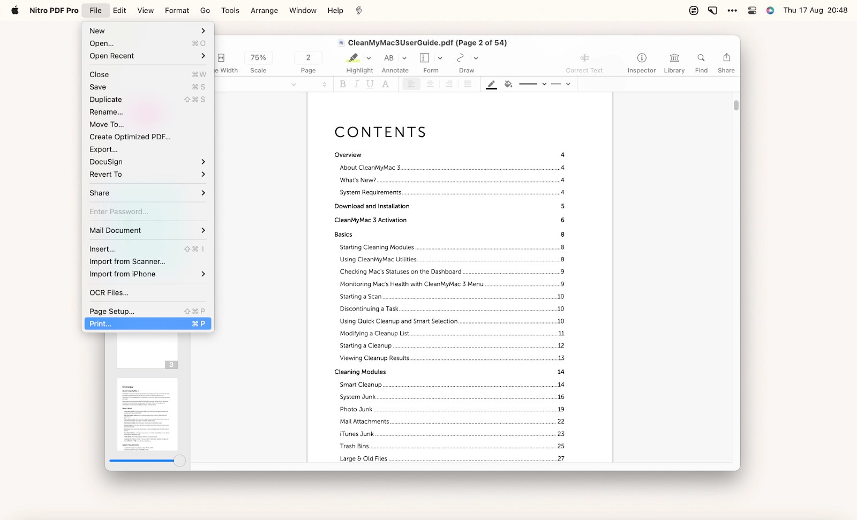Toggle underline text formatting
The width and height of the screenshot is (857, 520).
pyautogui.click(x=370, y=84)
